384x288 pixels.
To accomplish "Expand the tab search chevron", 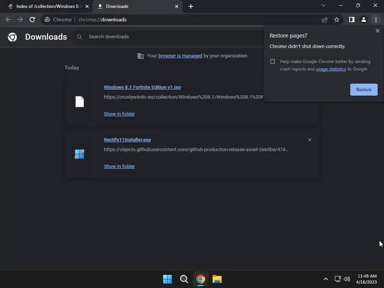I will (x=324, y=5).
